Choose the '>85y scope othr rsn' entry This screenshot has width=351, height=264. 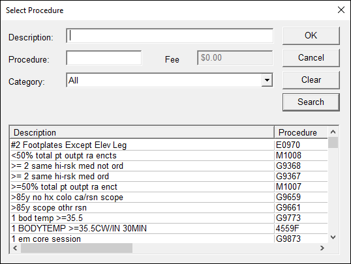click(169, 208)
